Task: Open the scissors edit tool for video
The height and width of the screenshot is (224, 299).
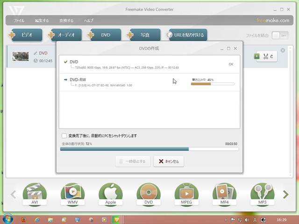Action: click(x=267, y=56)
